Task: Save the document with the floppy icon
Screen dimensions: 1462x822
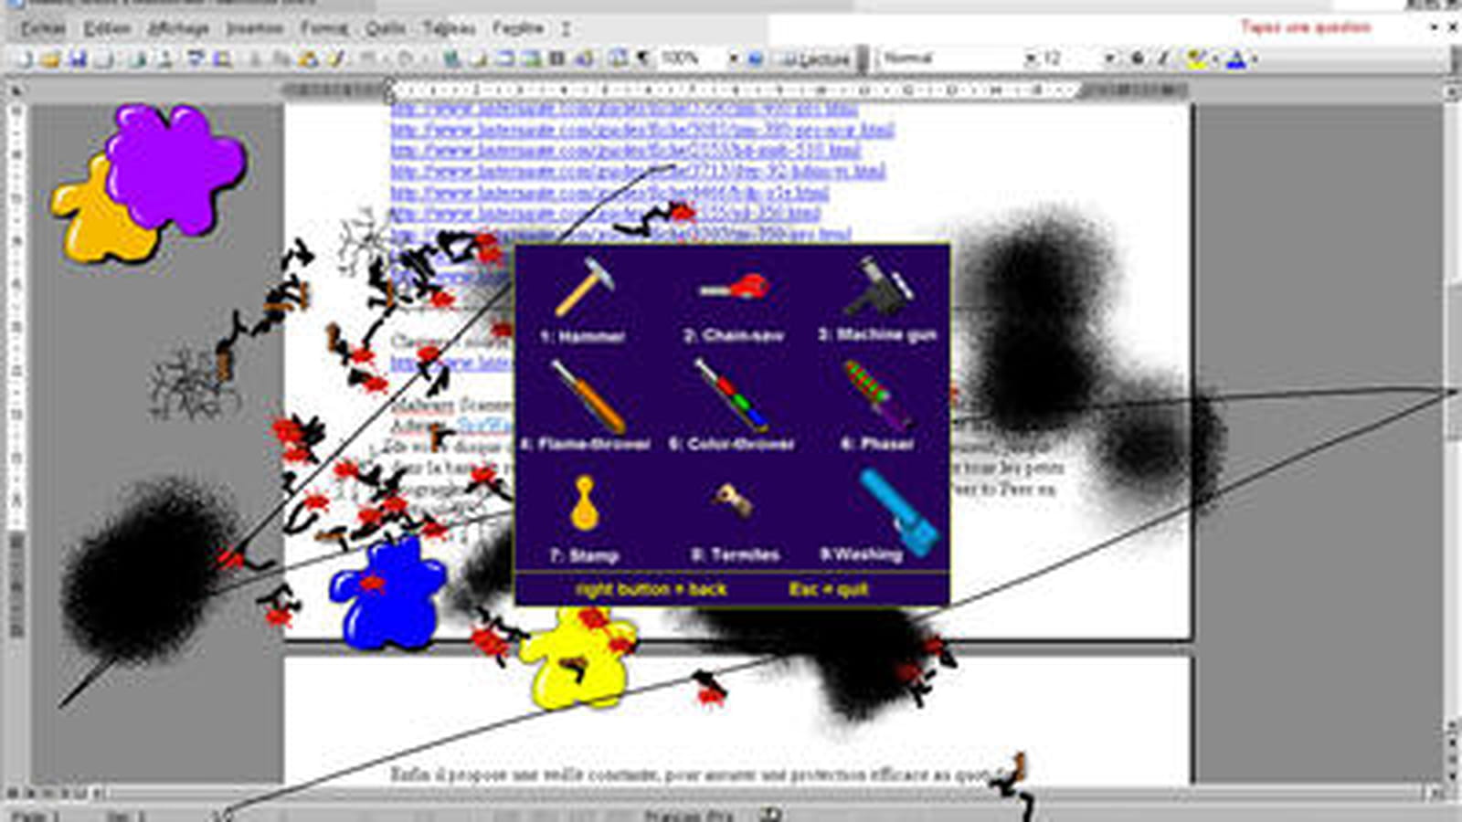Action: click(x=78, y=59)
